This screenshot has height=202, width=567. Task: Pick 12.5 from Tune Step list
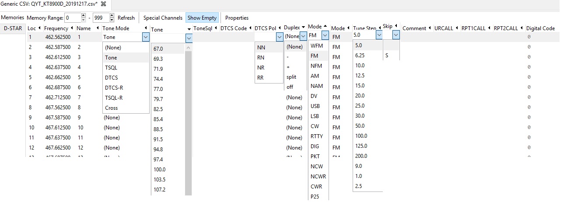click(x=360, y=76)
